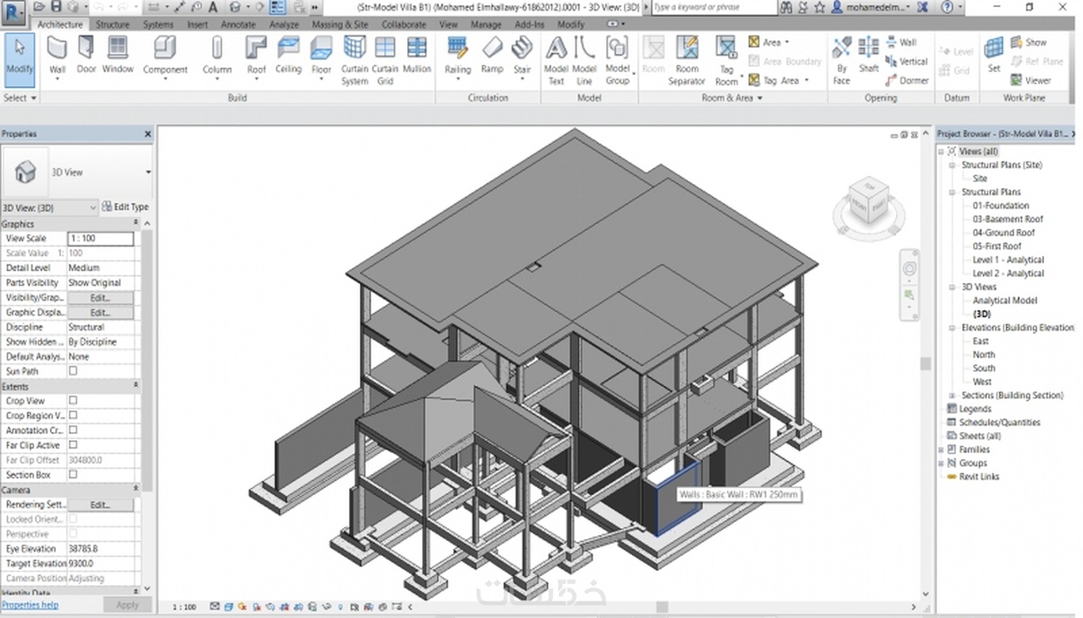
Task: Open the 3D View type selector dropdown
Action: coord(148,172)
